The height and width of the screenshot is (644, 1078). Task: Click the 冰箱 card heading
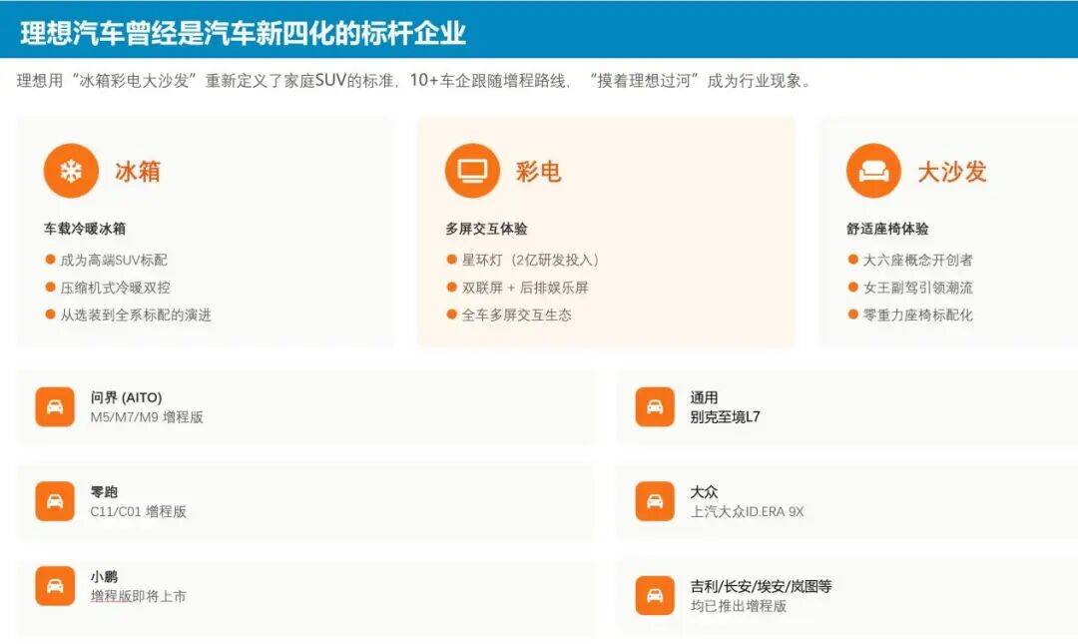coord(138,172)
